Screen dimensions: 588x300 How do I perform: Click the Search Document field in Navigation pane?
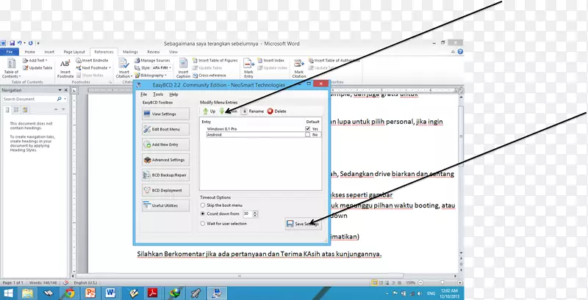coord(29,99)
